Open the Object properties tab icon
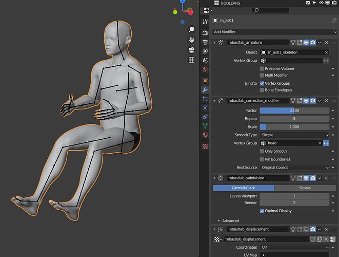339x257 pixels. (x=205, y=81)
